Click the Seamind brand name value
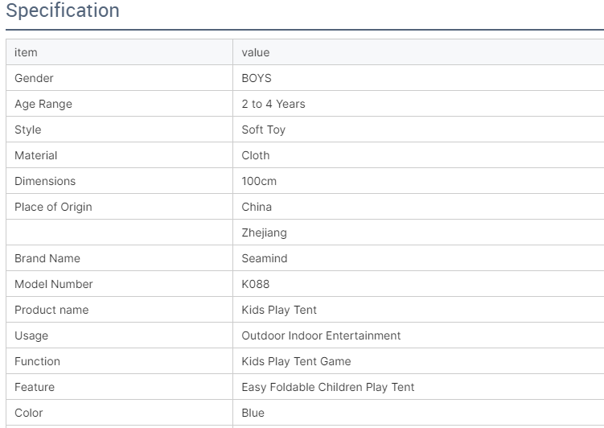 [x=264, y=258]
